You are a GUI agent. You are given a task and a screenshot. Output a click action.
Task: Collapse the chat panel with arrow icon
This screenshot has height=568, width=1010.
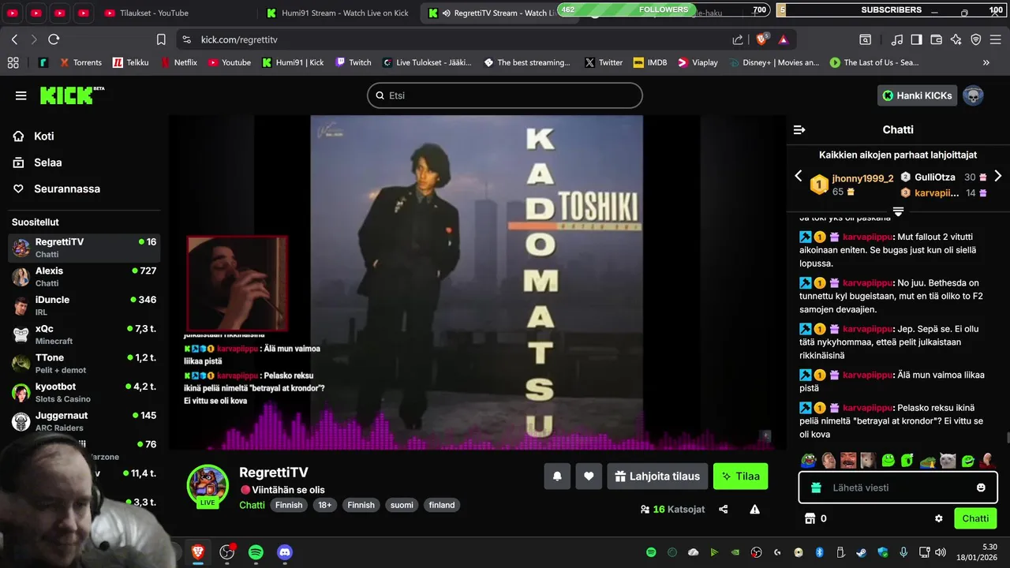(799, 129)
